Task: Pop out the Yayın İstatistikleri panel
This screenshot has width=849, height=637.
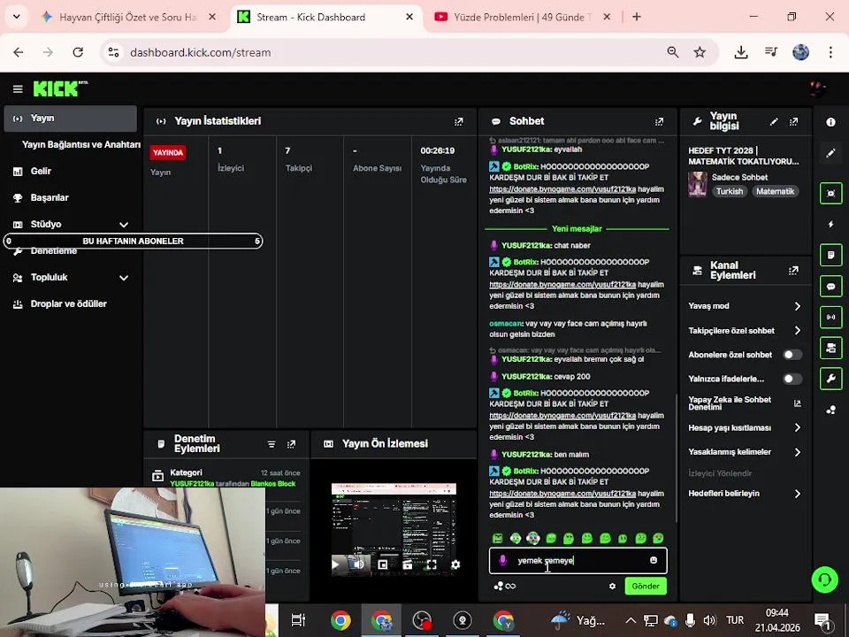Action: (x=459, y=121)
